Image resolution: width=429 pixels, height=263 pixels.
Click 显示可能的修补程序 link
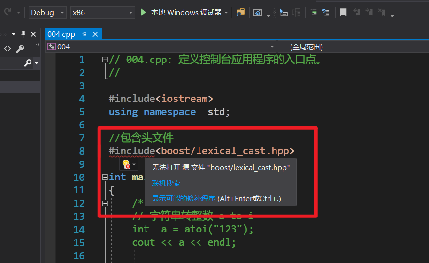pos(184,198)
